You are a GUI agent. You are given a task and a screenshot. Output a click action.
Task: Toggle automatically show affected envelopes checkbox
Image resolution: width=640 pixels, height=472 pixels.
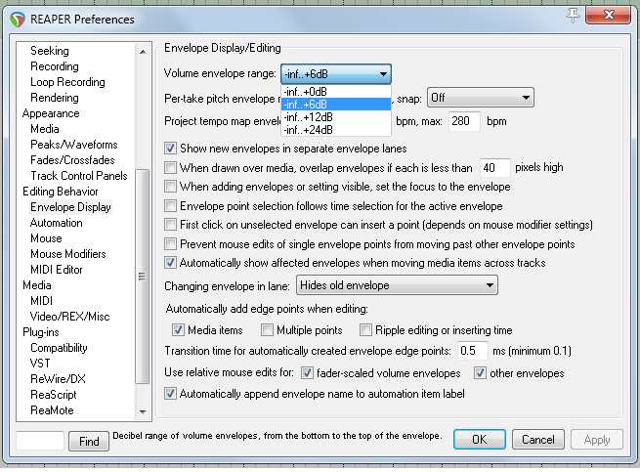coord(171,263)
